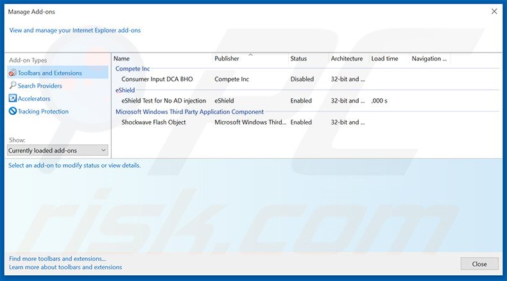The height and width of the screenshot is (281, 507).
Task: Collapse Microsoft Windows Third Party Application Component group
Action: click(190, 112)
